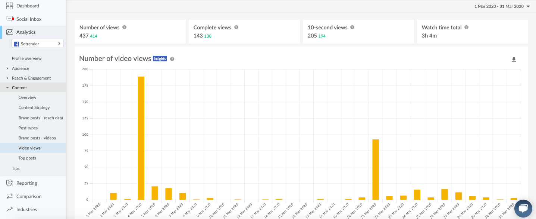The width and height of the screenshot is (536, 219).
Task: Click the tallest bar for 4 Mar 2020
Action: (x=141, y=138)
